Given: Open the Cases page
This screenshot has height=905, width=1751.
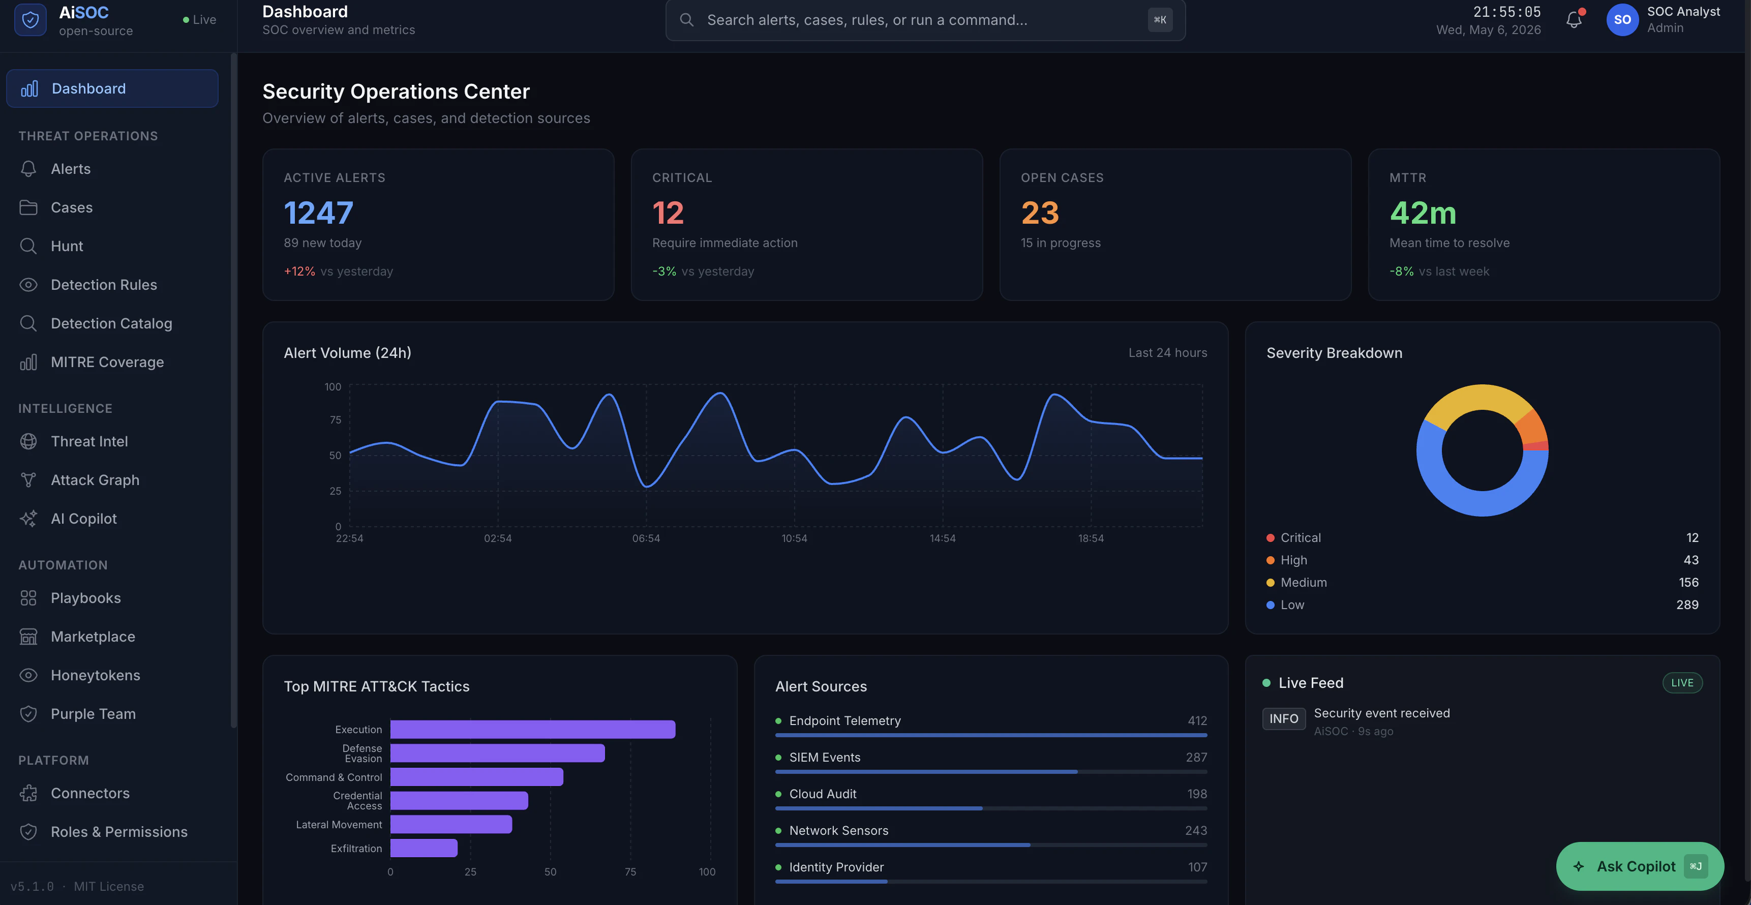Looking at the screenshot, I should (112, 207).
